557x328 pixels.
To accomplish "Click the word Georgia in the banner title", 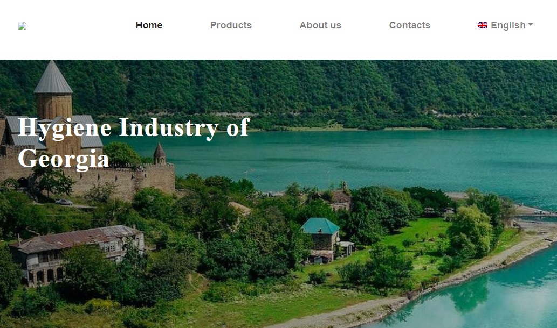I will [63, 159].
